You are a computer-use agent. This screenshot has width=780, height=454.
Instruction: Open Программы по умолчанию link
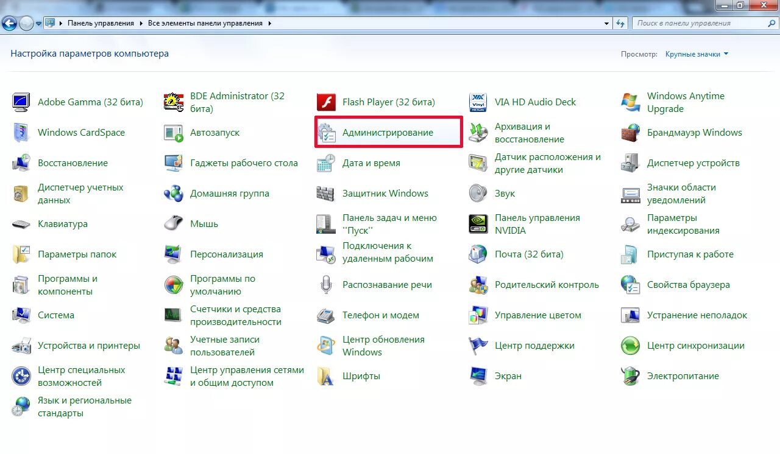pyautogui.click(x=222, y=285)
